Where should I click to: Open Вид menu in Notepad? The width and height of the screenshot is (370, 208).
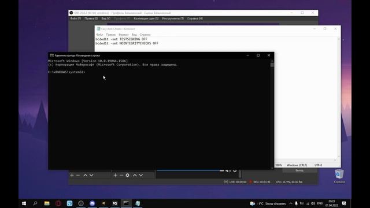(x=134, y=35)
